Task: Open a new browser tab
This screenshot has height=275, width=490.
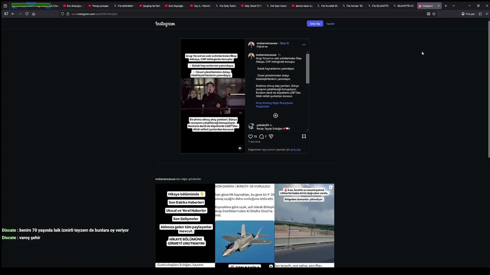Action: coord(446,6)
